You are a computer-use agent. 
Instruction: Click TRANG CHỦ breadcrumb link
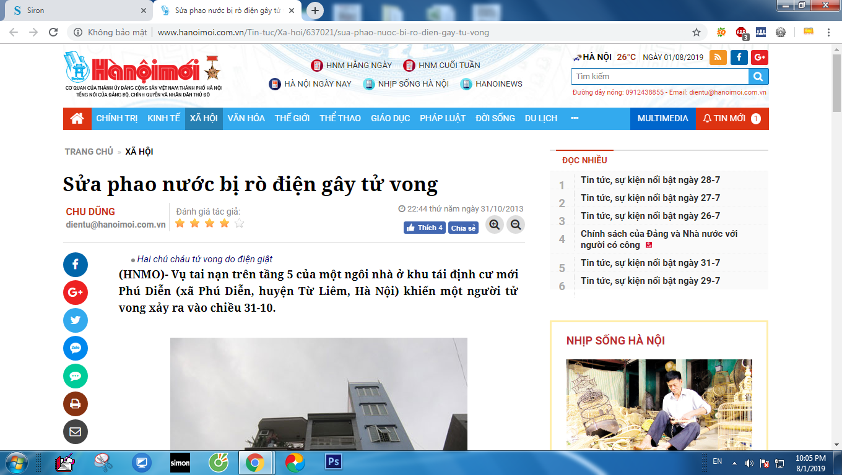pos(89,152)
